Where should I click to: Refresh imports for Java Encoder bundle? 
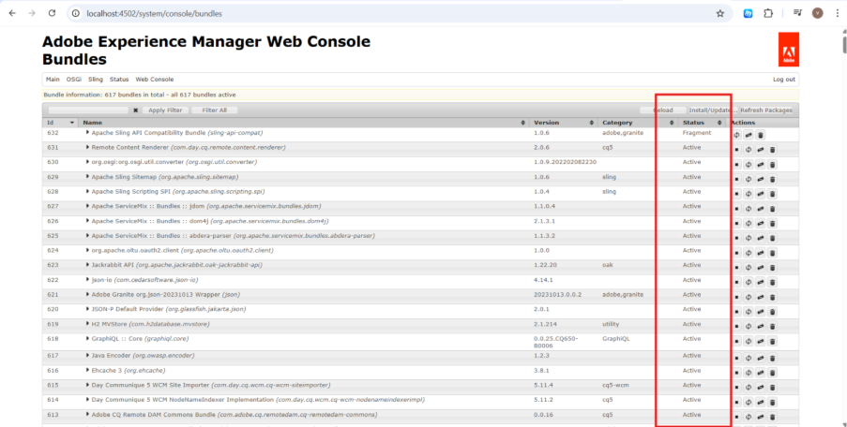[749, 358]
